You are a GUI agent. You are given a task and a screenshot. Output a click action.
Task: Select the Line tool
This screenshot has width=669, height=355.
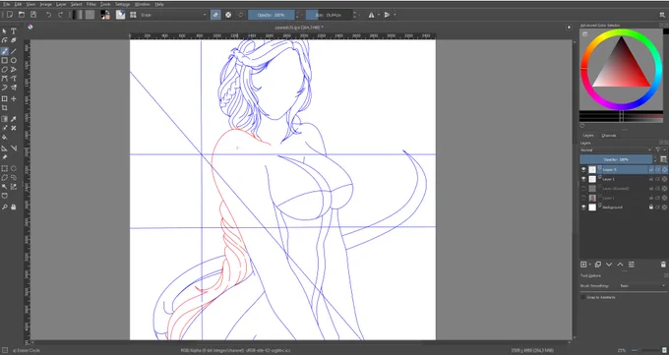point(14,51)
